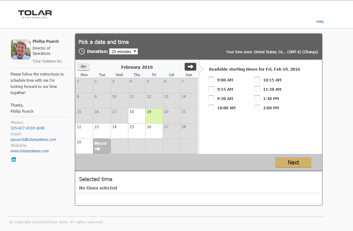The width and height of the screenshot is (353, 231).
Task: Check the 9:00 AM time slot
Action: tap(211, 80)
